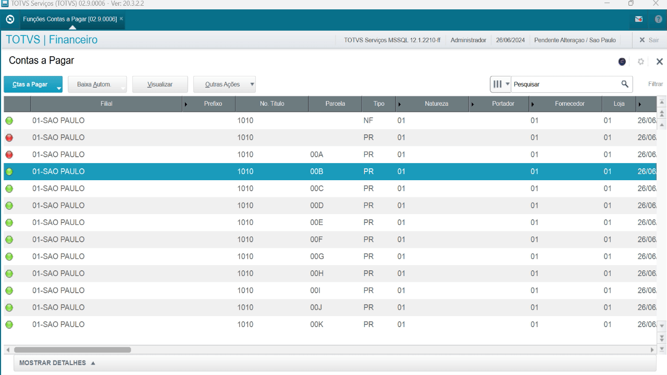This screenshot has width=667, height=375.
Task: Click 01-SAO PAULO in parcela 00E row
Action: [58, 222]
